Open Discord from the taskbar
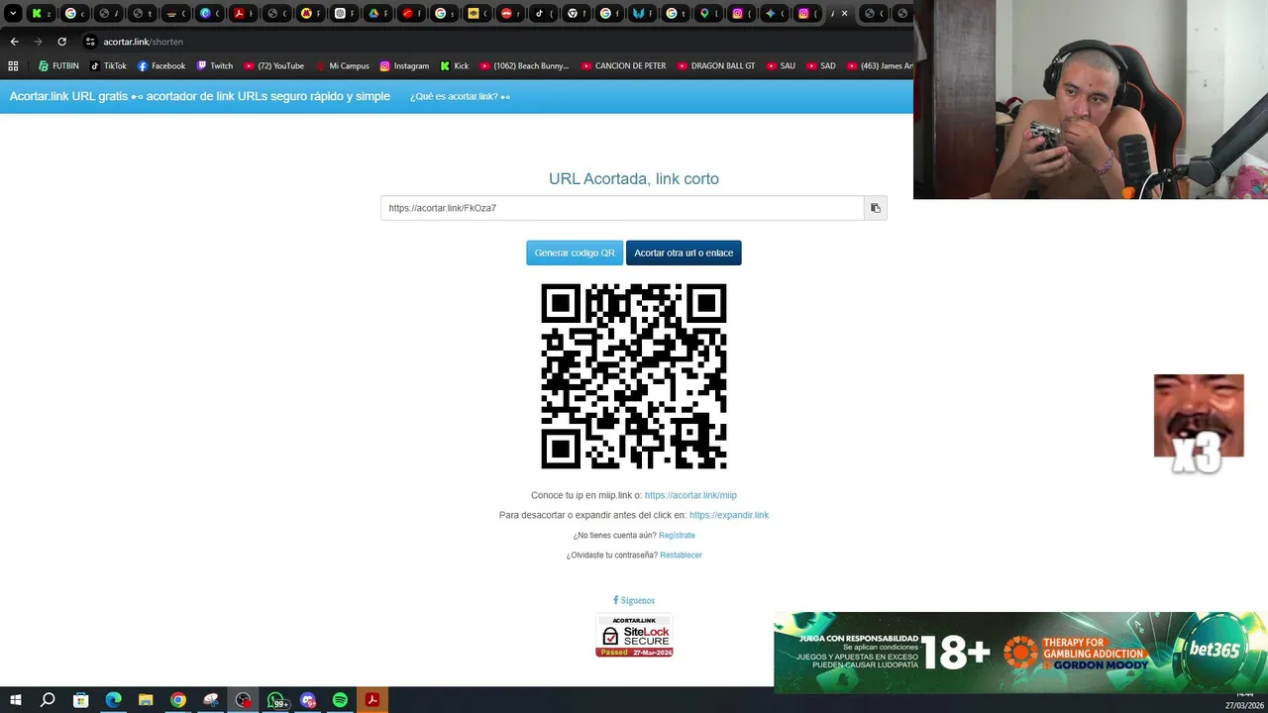The height and width of the screenshot is (713, 1268). (308, 700)
